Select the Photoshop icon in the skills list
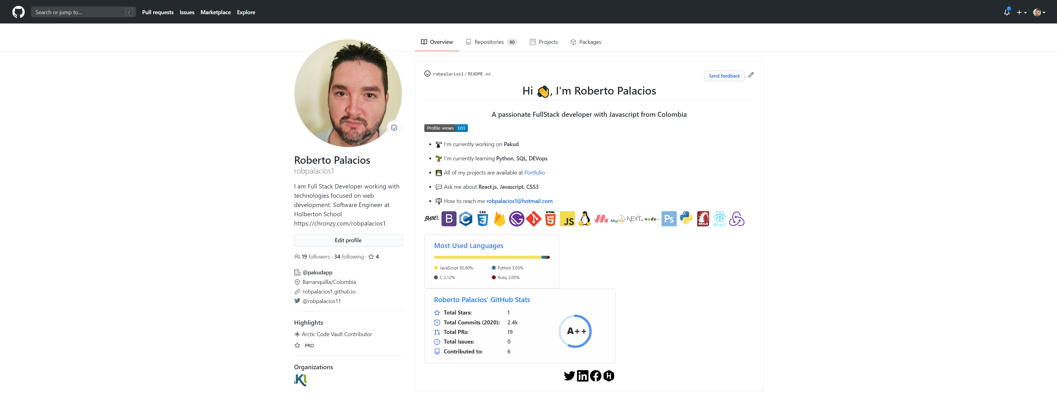The width and height of the screenshot is (1057, 397). [x=669, y=219]
